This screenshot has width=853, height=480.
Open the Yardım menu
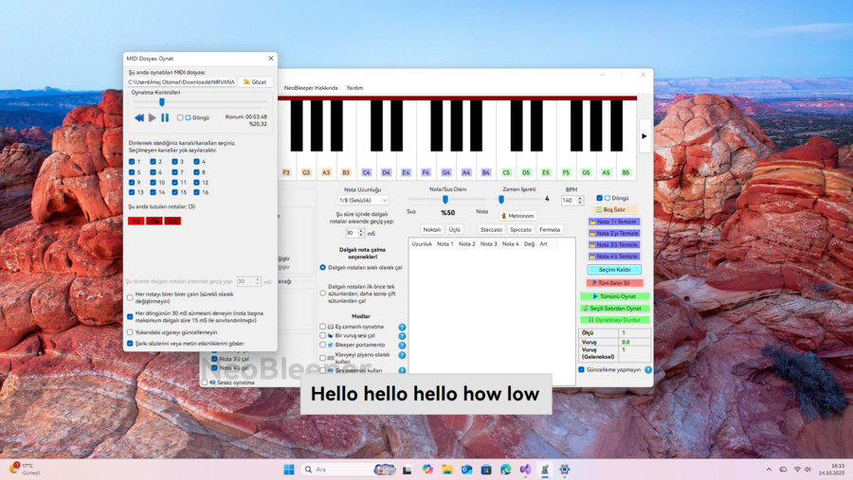coord(354,87)
